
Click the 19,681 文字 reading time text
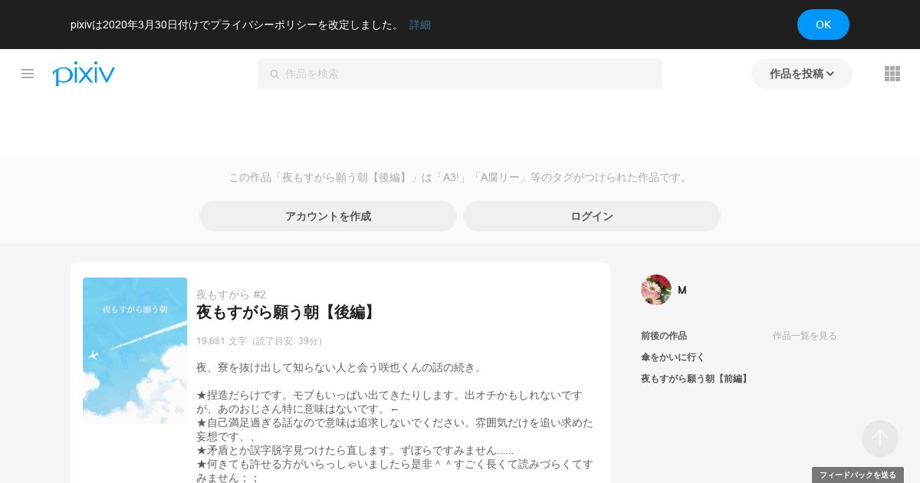(261, 341)
